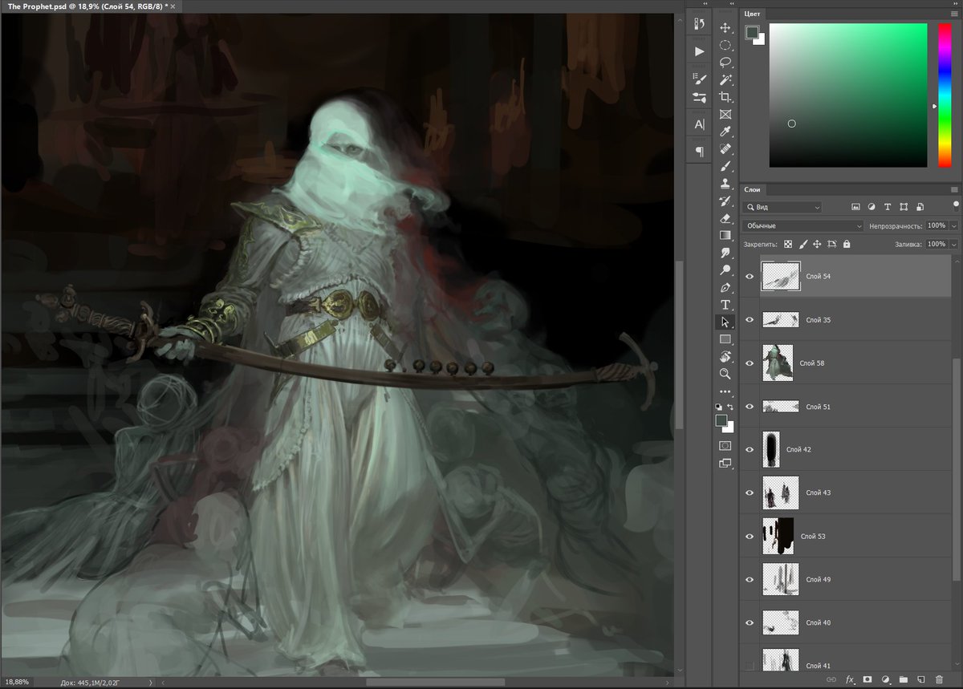The height and width of the screenshot is (689, 963).
Task: Toggle layer filtering switch on or off
Action: coord(956,205)
